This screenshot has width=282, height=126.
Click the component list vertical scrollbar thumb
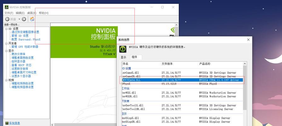tap(245, 88)
